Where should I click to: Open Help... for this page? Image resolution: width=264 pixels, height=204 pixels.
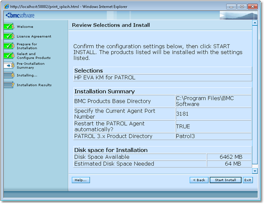click(x=80, y=180)
